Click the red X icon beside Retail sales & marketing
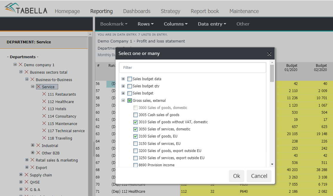 pos(32,160)
